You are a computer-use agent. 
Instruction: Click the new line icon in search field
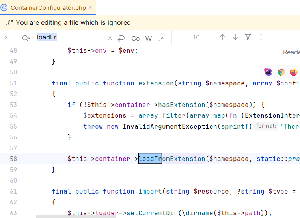pos(121,38)
